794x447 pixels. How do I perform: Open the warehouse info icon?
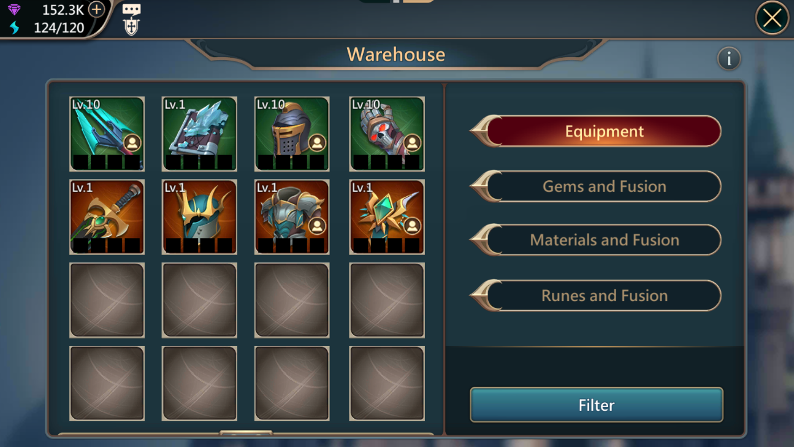(729, 59)
